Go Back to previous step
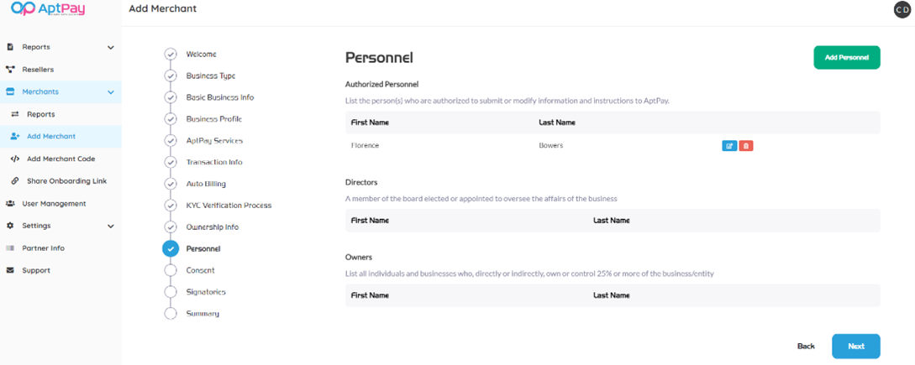Screen dimensions: 915x365 coord(806,347)
